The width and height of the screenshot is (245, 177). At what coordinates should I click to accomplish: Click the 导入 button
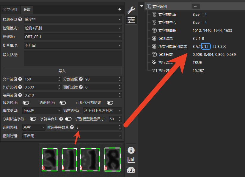tap(62, 71)
